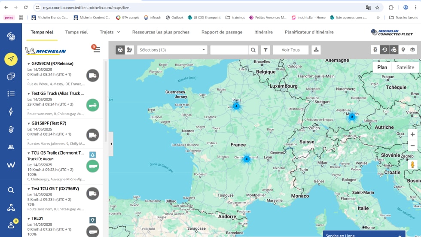The image size is (421, 237).
Task: Open the globe dashboard icon in sidebar
Action: [x=11, y=36]
